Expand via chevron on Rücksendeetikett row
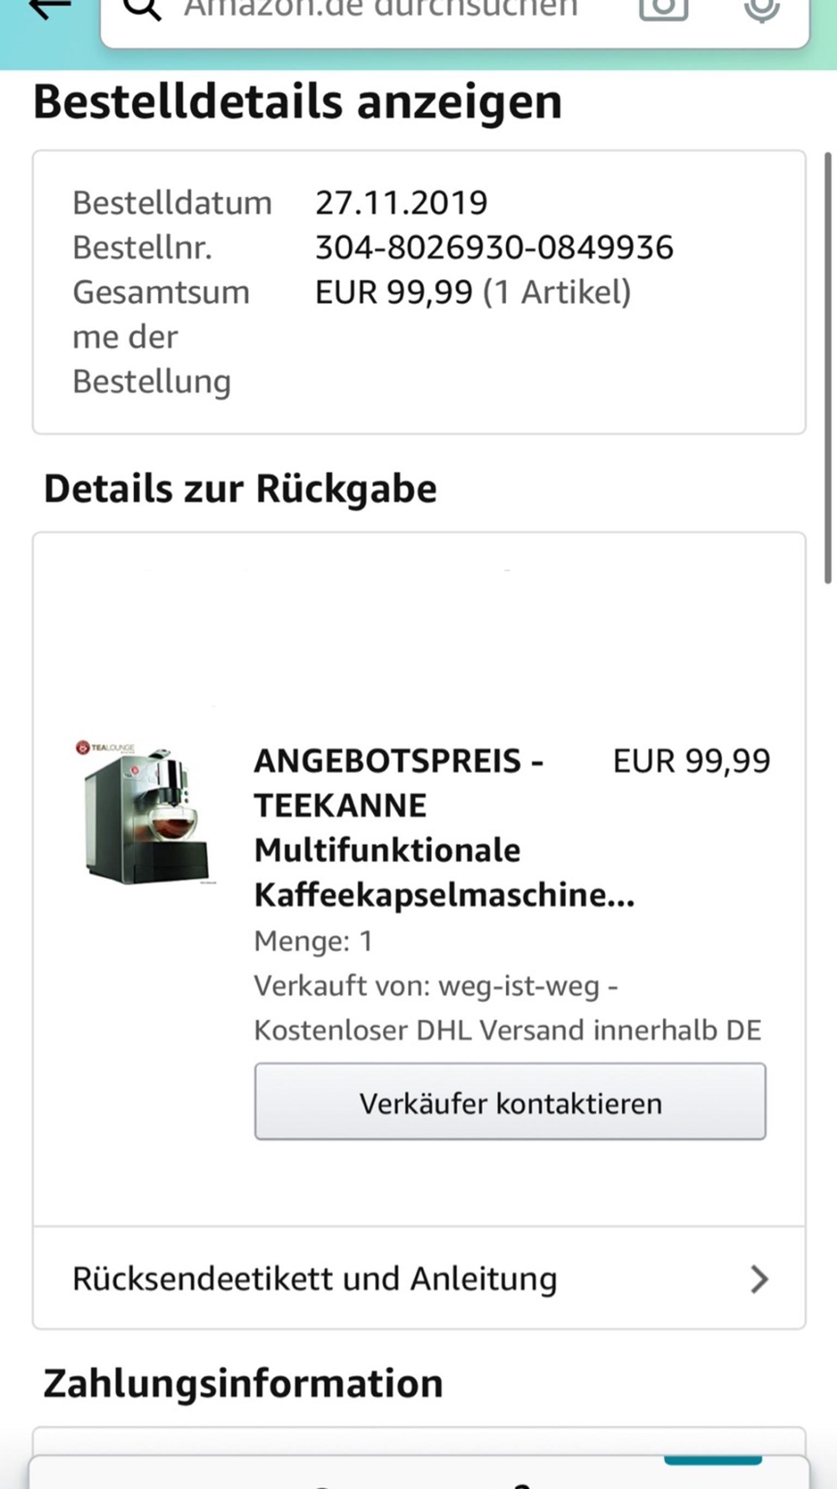 tap(759, 1279)
